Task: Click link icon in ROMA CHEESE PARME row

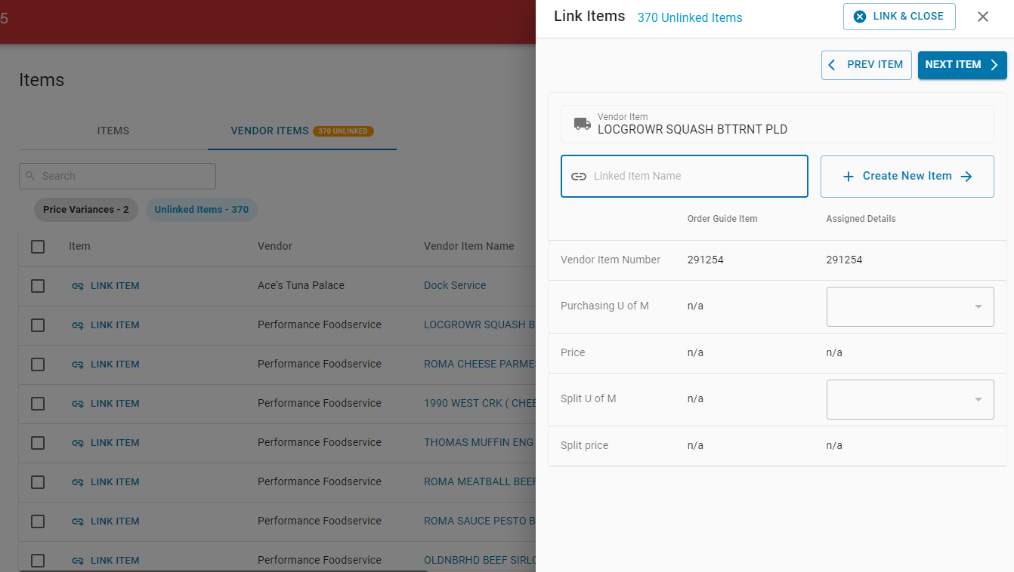Action: click(78, 364)
